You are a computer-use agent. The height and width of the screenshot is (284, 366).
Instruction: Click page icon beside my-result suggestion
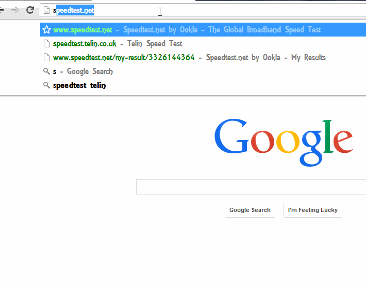47,57
